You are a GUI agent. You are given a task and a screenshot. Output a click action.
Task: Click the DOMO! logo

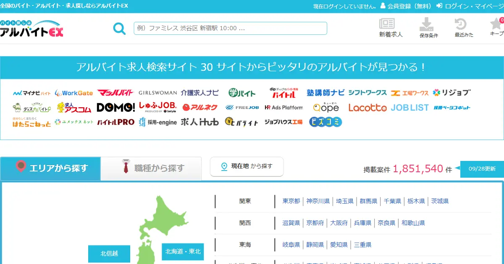pyautogui.click(x=116, y=108)
